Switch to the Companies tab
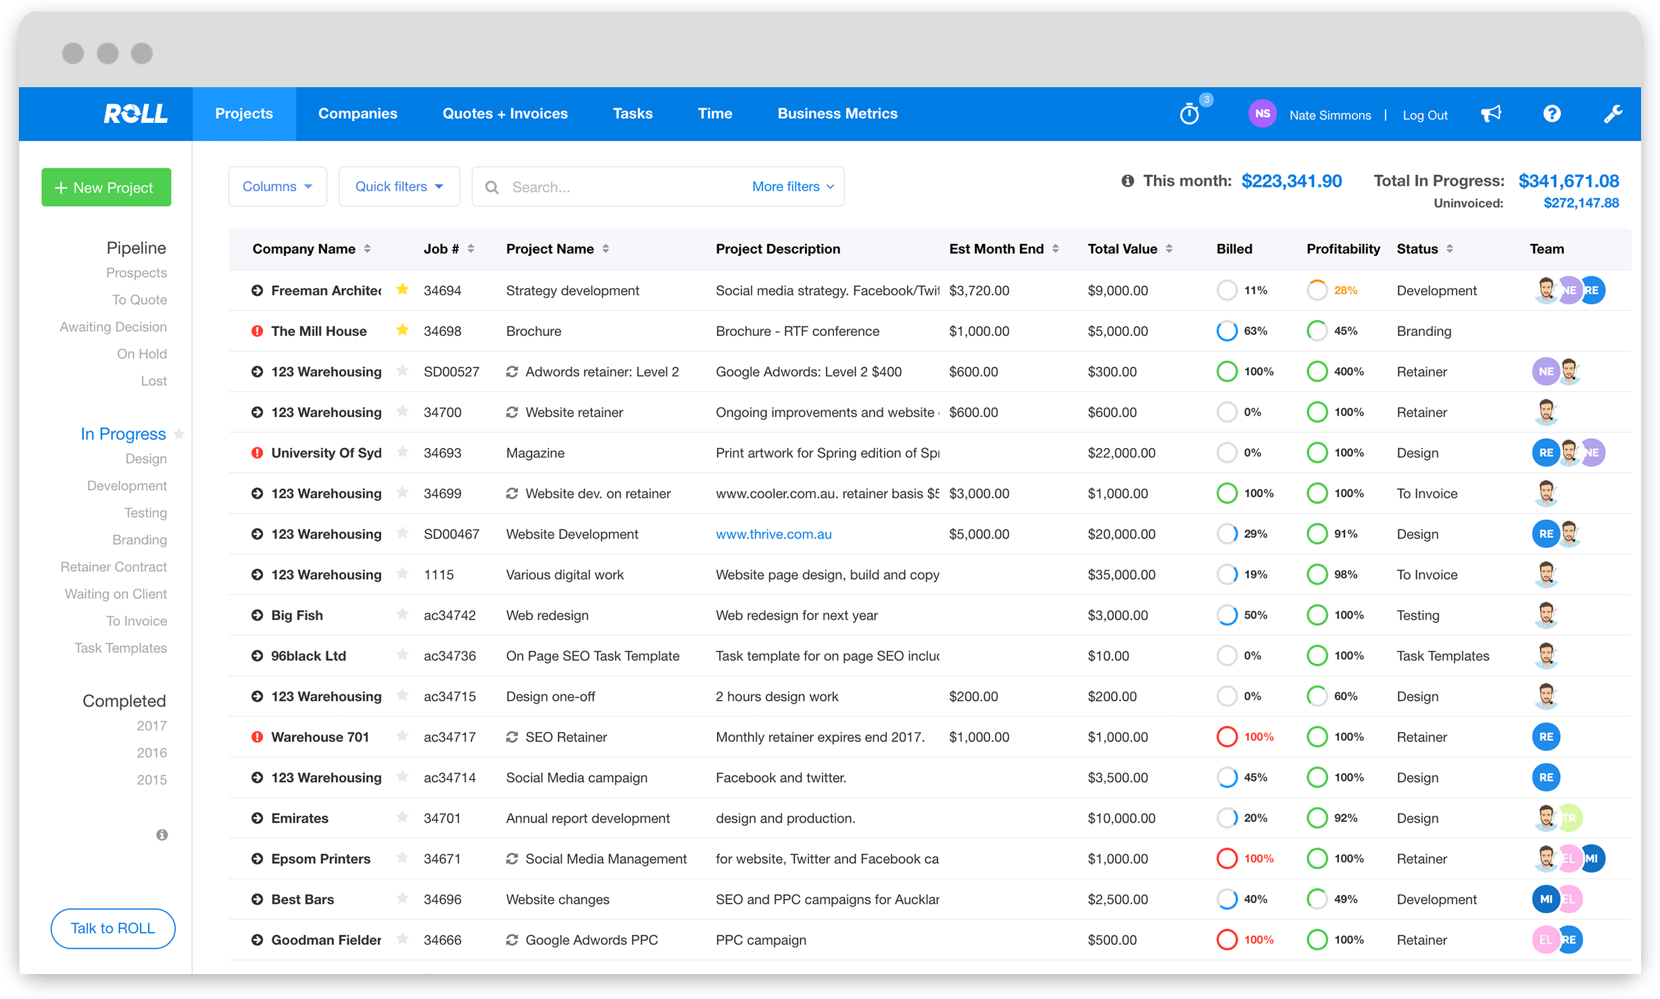This screenshot has height=999, width=1660. point(358,114)
